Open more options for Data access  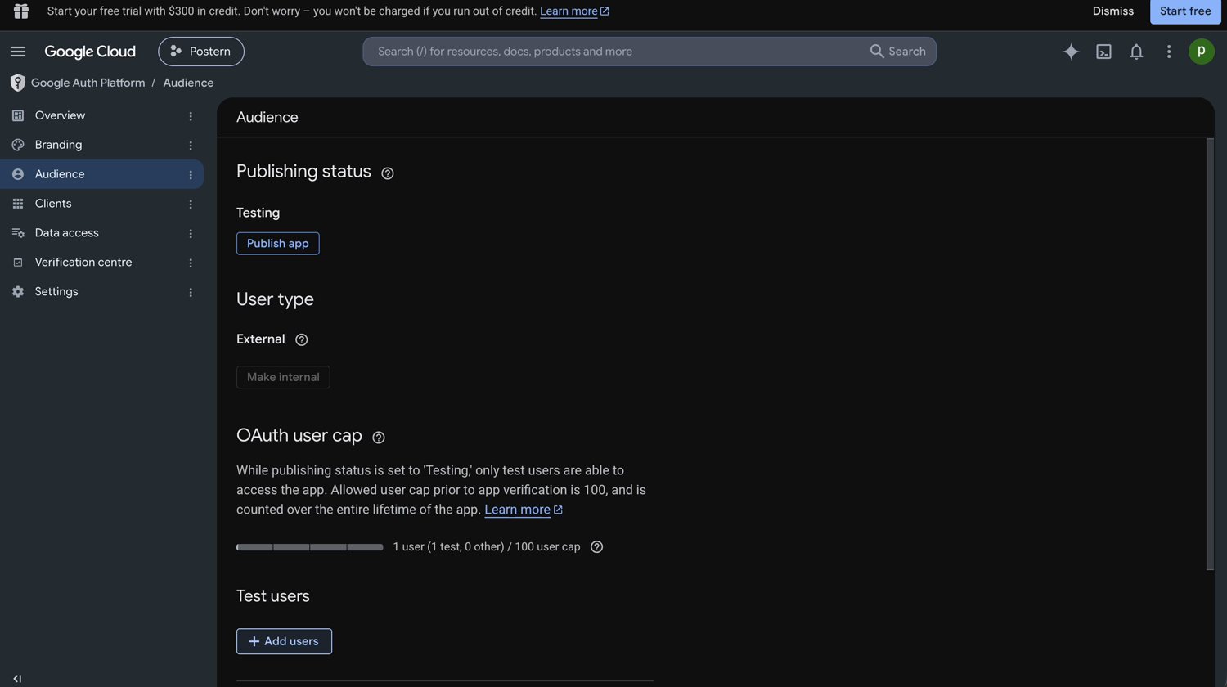191,234
